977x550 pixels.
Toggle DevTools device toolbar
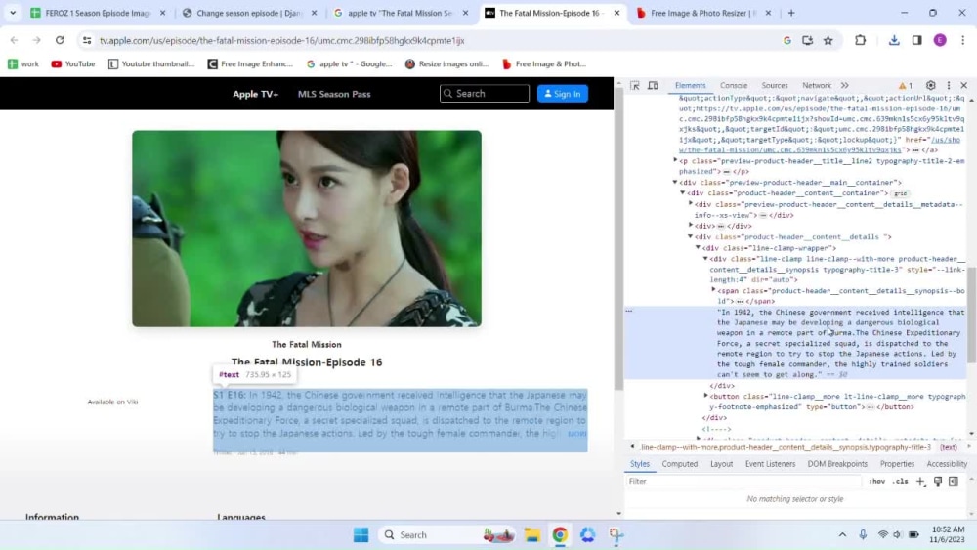pyautogui.click(x=653, y=85)
